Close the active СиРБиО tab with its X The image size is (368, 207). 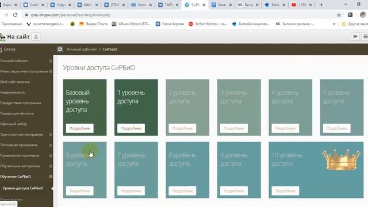[x=204, y=5]
